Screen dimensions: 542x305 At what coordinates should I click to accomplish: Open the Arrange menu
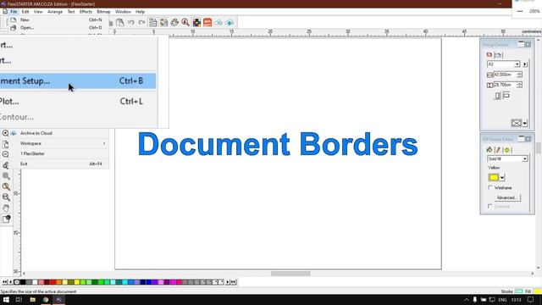point(55,12)
